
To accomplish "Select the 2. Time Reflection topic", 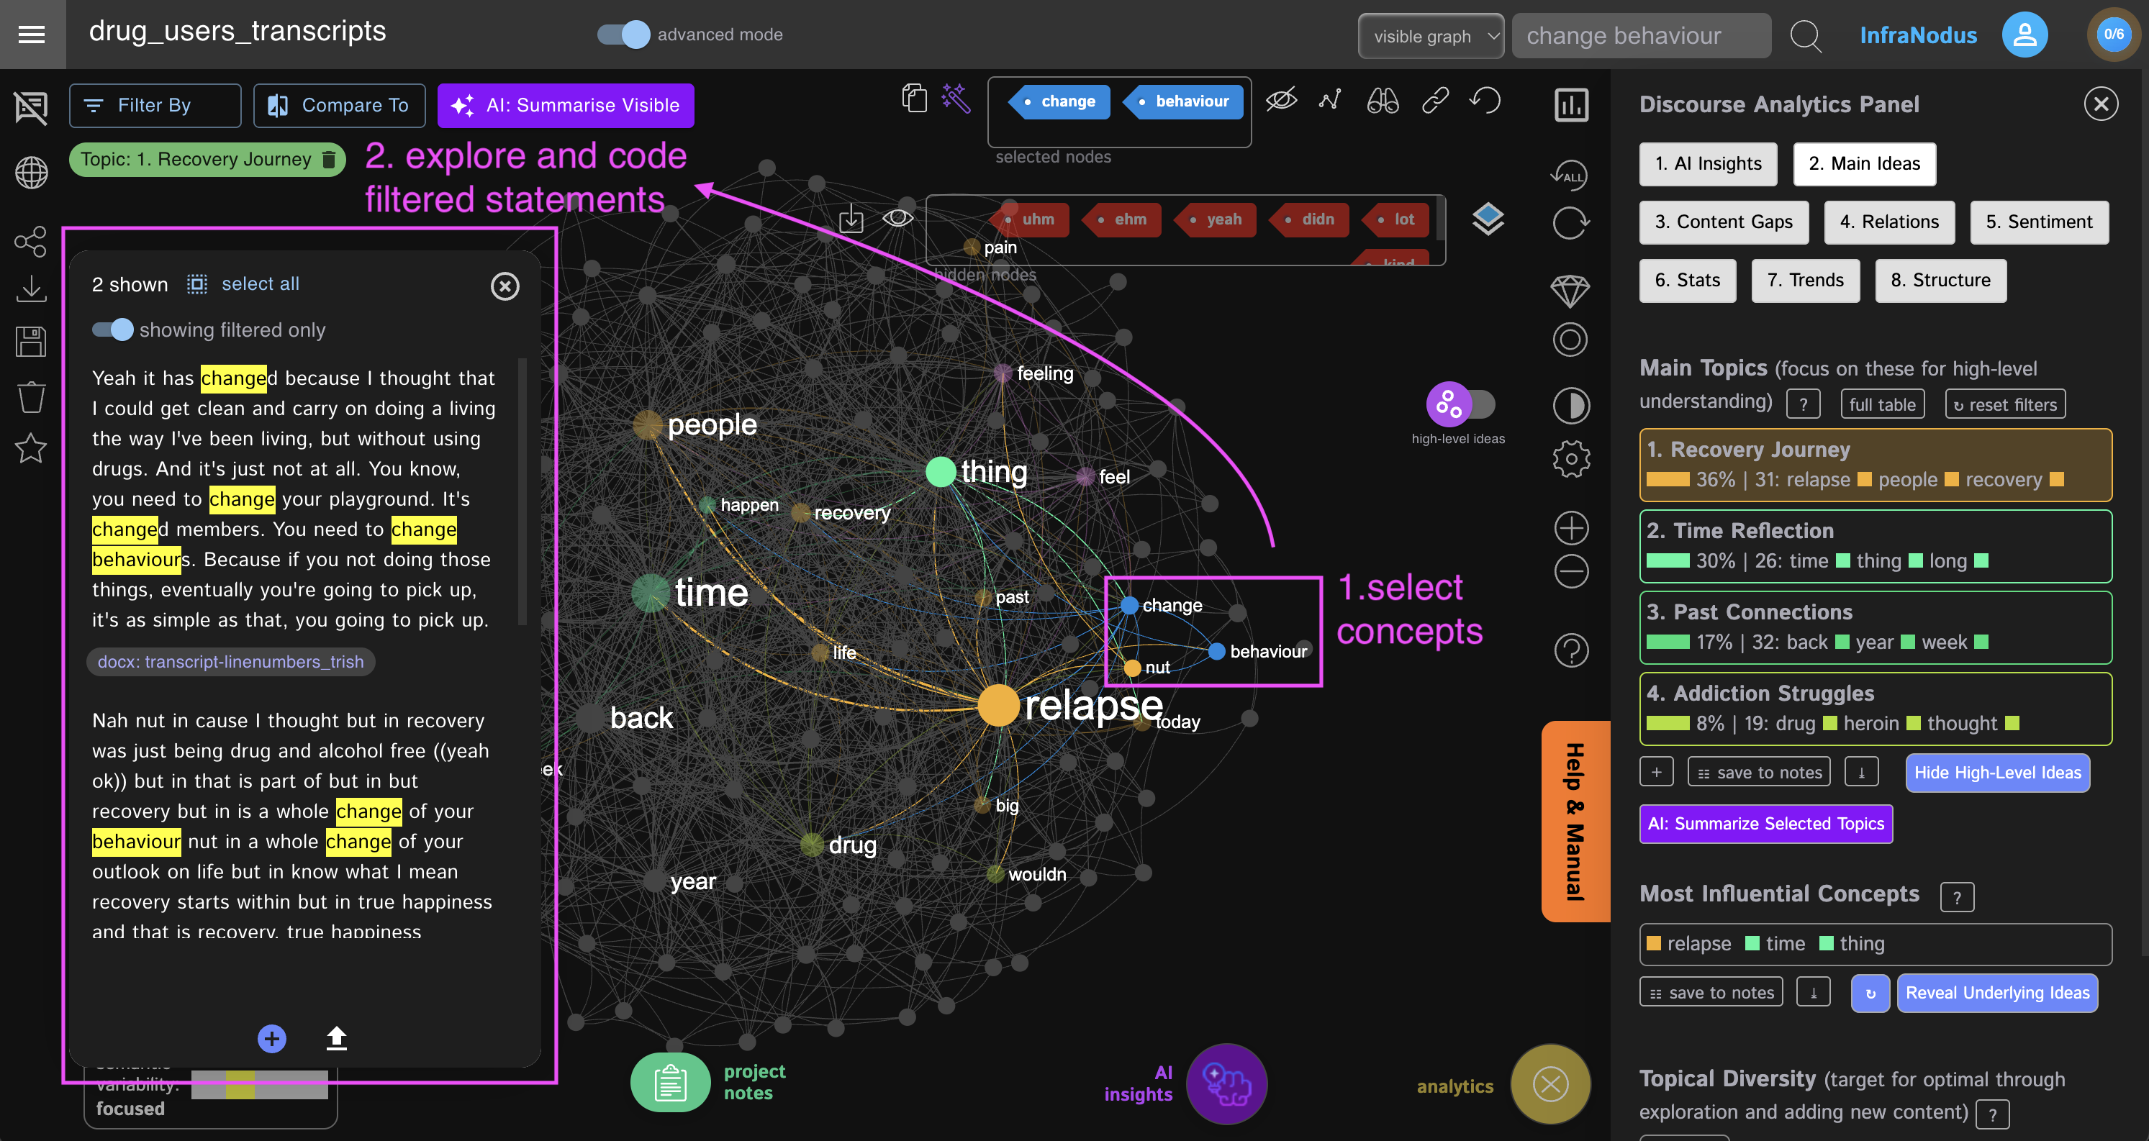I will (x=1875, y=545).
